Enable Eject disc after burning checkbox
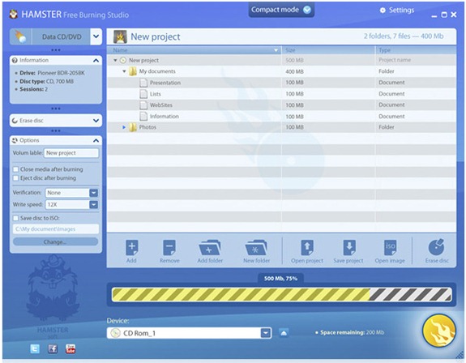 coord(15,178)
